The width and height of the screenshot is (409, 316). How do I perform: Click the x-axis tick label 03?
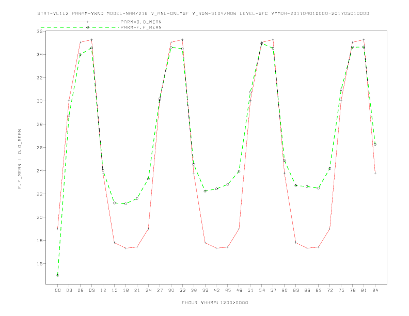point(69,290)
